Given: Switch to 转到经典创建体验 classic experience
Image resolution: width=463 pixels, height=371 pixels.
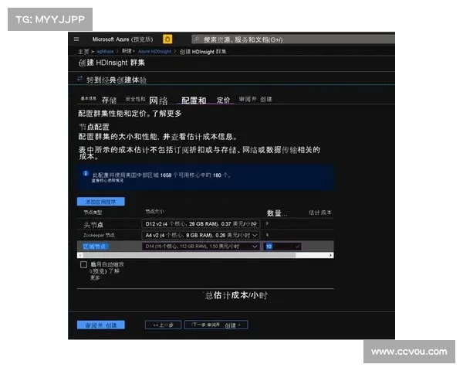Looking at the screenshot, I should tap(117, 80).
